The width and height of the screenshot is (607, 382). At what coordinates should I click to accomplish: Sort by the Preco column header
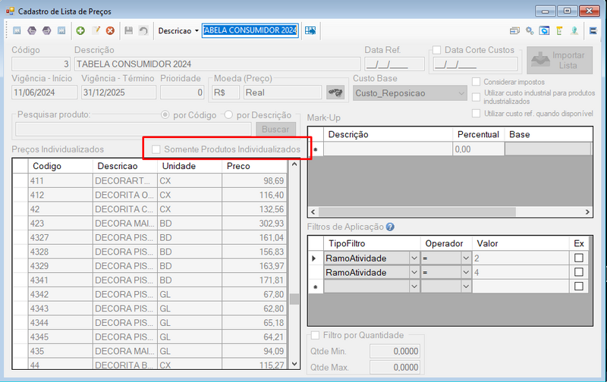click(x=254, y=166)
